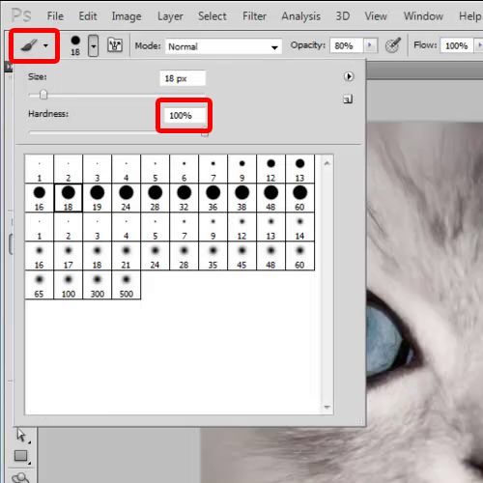Choose the soft round 300 brush
Image resolution: width=483 pixels, height=483 pixels.
pos(98,285)
